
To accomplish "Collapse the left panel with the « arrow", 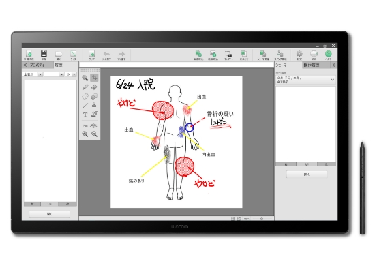I will [x=25, y=65].
